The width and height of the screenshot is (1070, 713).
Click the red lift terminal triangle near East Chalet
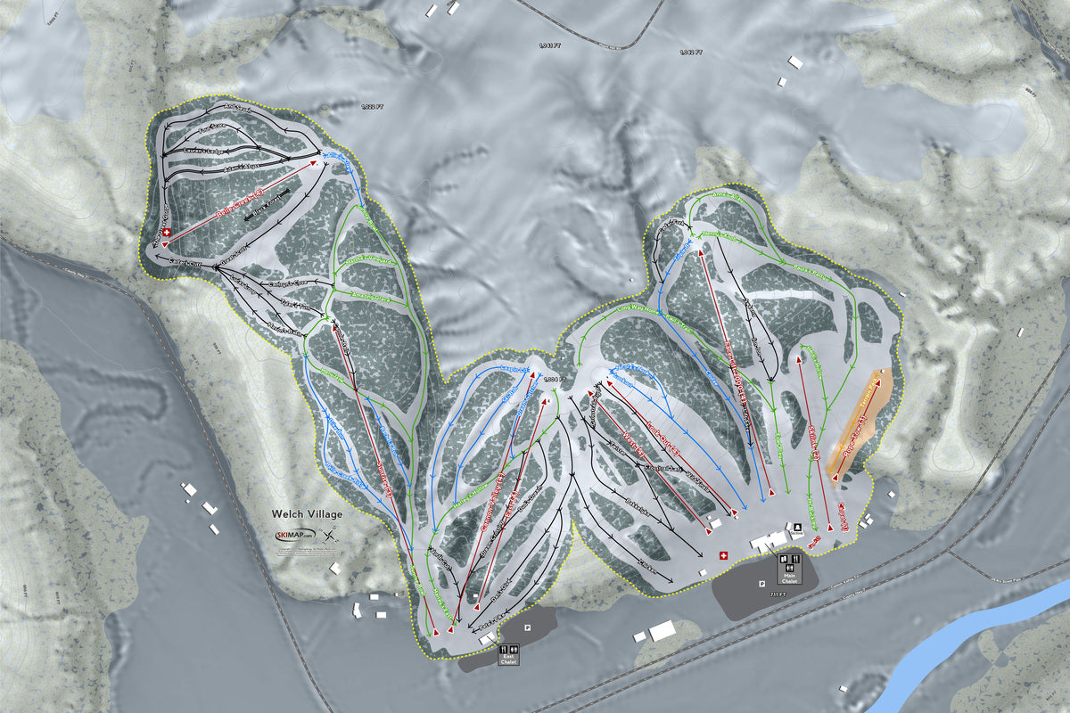[477, 608]
